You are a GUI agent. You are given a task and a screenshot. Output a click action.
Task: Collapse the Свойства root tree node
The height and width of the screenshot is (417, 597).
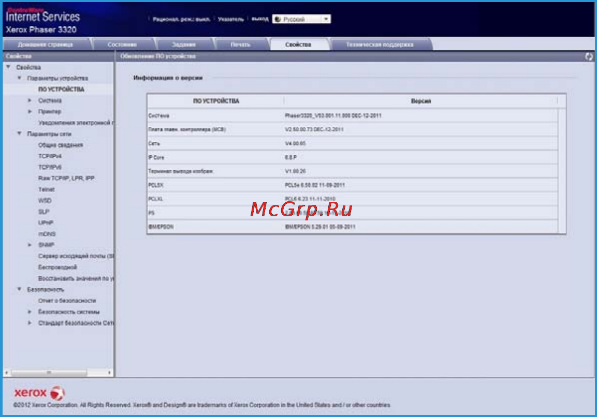coord(8,67)
